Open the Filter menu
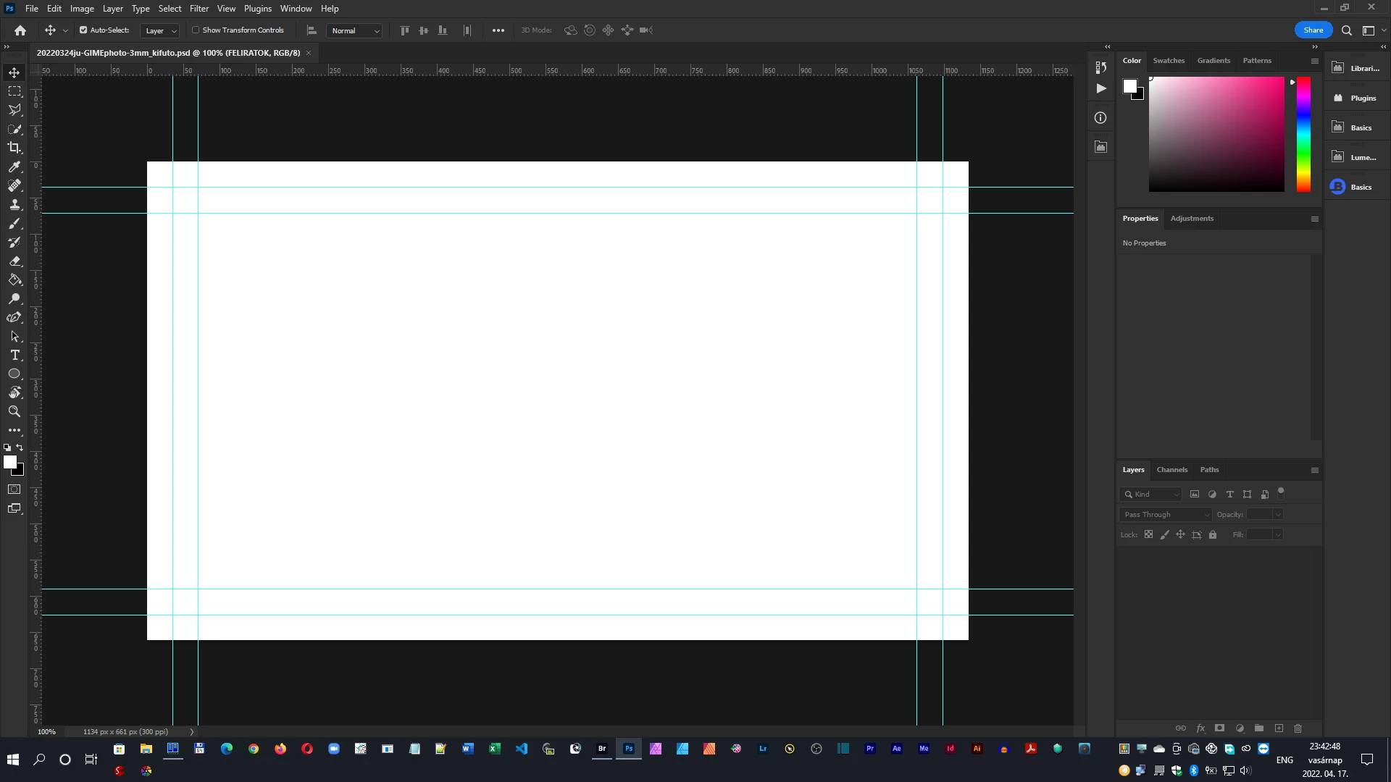Image resolution: width=1391 pixels, height=782 pixels. [199, 9]
